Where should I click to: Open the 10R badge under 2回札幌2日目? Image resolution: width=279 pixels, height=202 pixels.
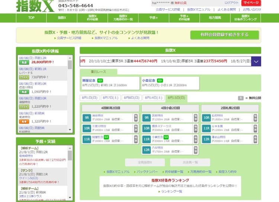[x=206, y=118]
